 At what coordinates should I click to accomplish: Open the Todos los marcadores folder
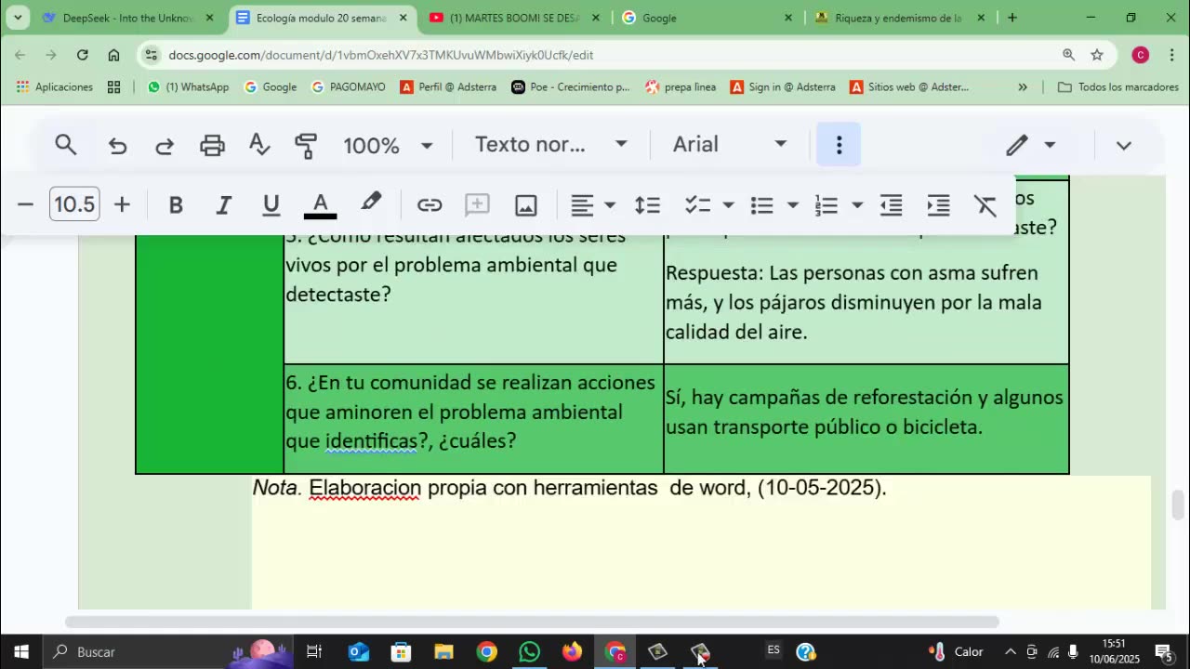pyautogui.click(x=1117, y=87)
